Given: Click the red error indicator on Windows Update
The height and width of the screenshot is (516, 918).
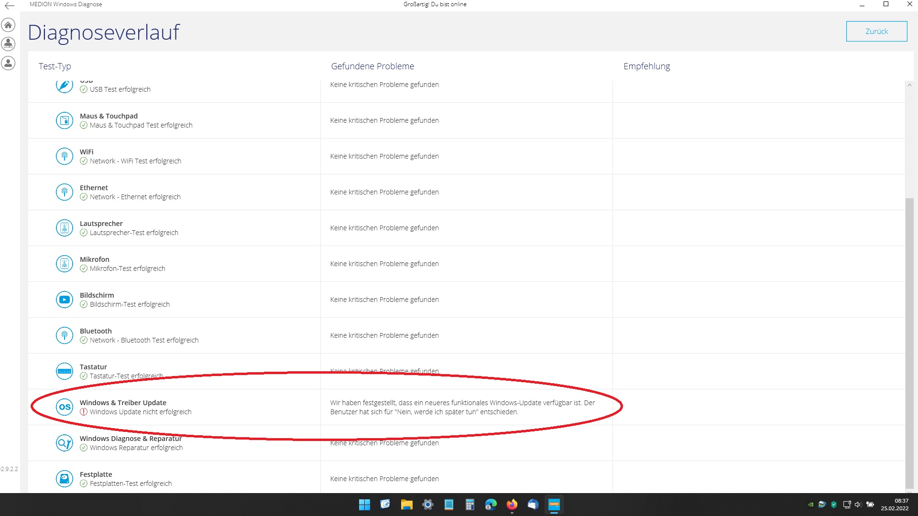Looking at the screenshot, I should tap(84, 412).
